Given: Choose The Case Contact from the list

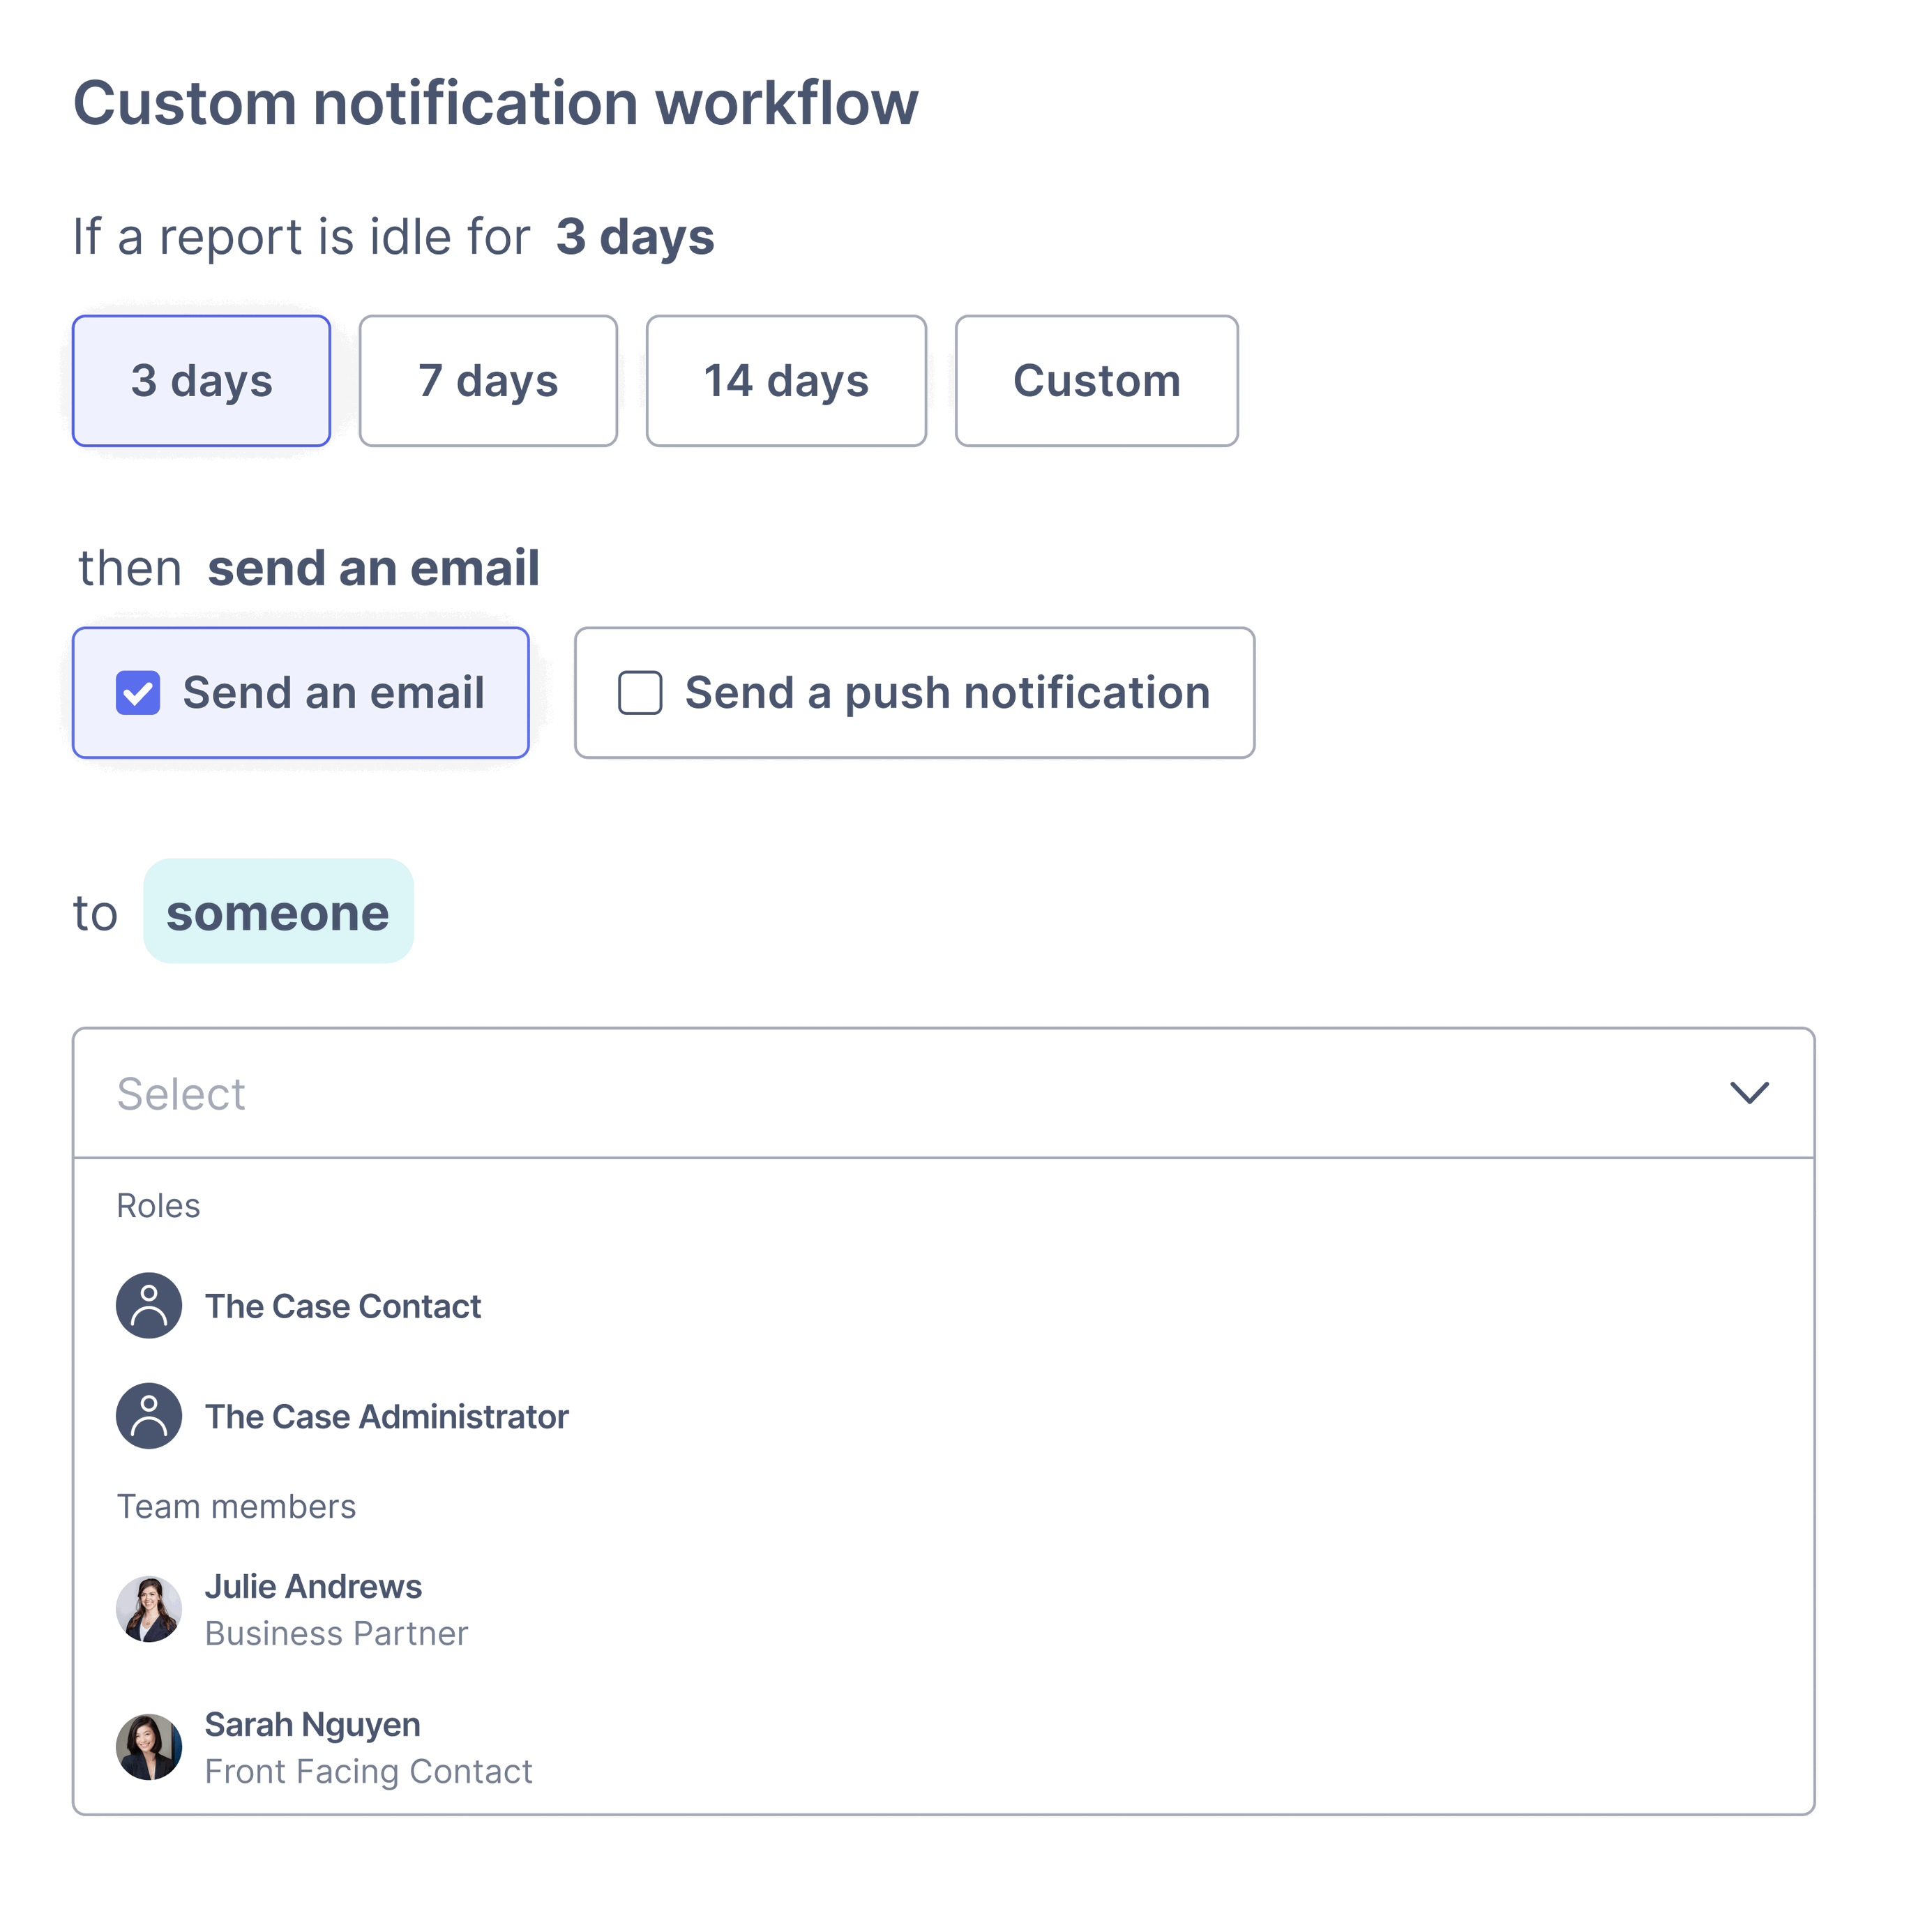Looking at the screenshot, I should (343, 1305).
